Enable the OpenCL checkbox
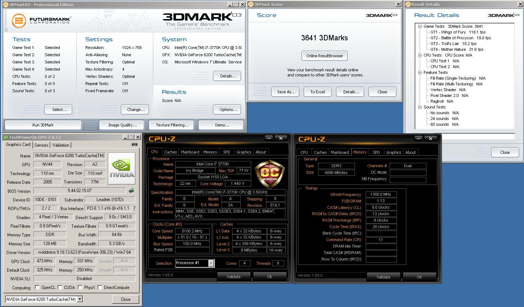Image resolution: width=524 pixels, height=307 pixels. click(x=37, y=288)
